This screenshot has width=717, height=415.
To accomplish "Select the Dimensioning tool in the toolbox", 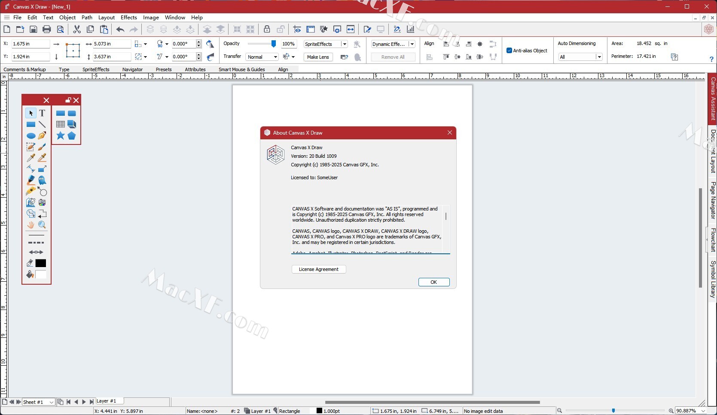I will point(31,169).
